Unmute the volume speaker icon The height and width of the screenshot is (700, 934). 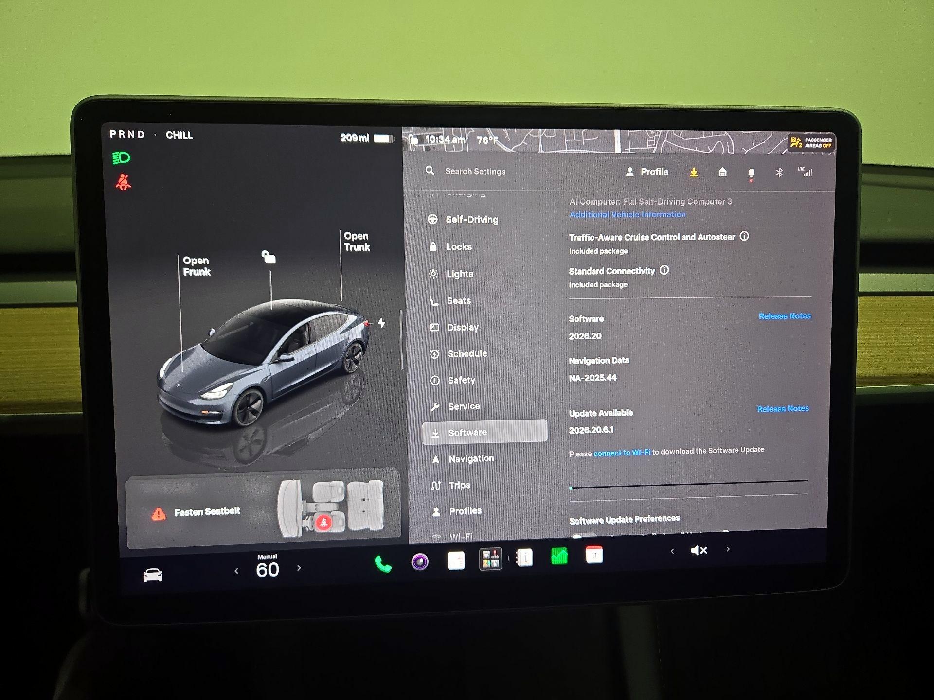pos(699,550)
